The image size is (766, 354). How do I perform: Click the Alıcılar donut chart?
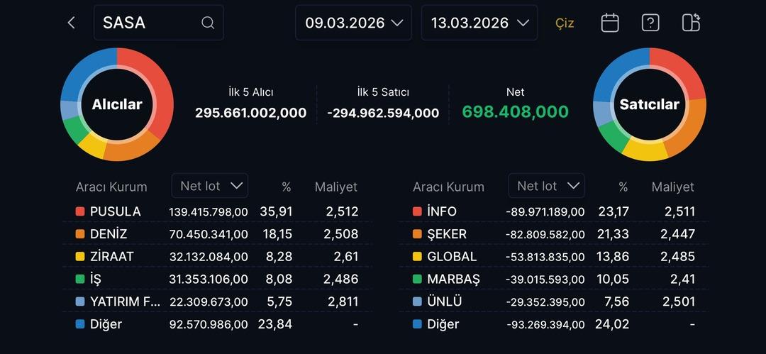coord(117,104)
